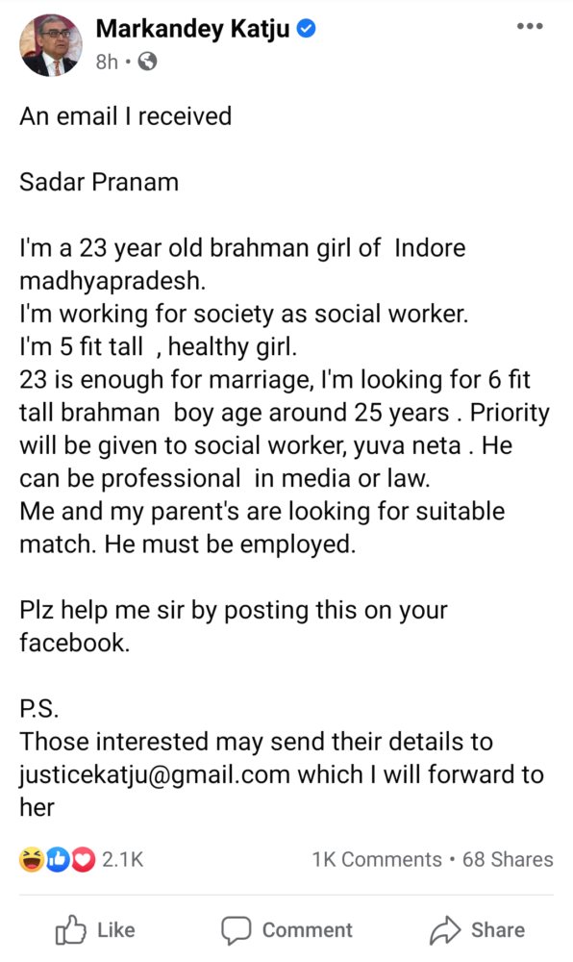Click the blue thumbs-up reaction icon

[x=58, y=859]
